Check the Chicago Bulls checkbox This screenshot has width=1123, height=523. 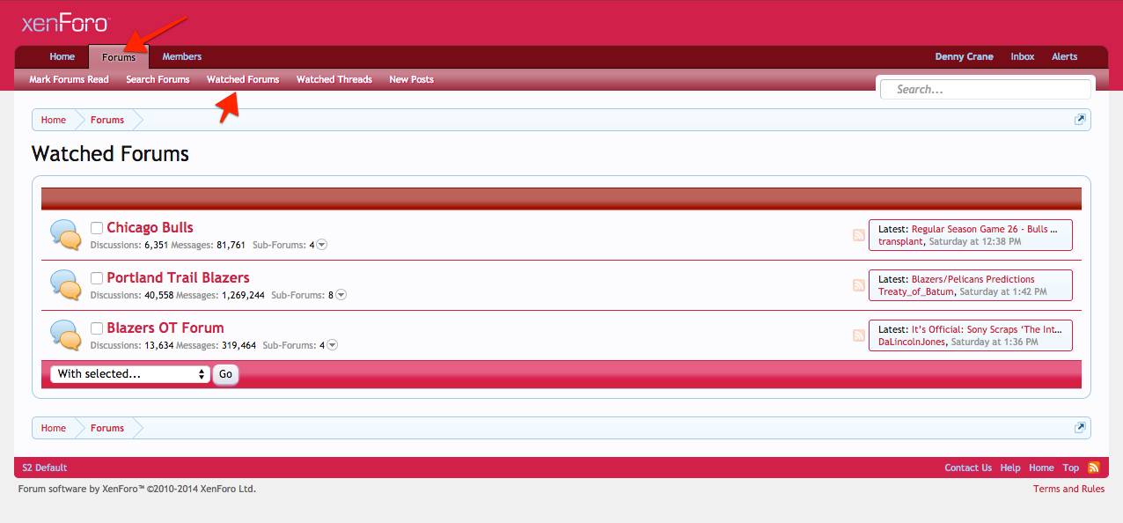(x=97, y=228)
